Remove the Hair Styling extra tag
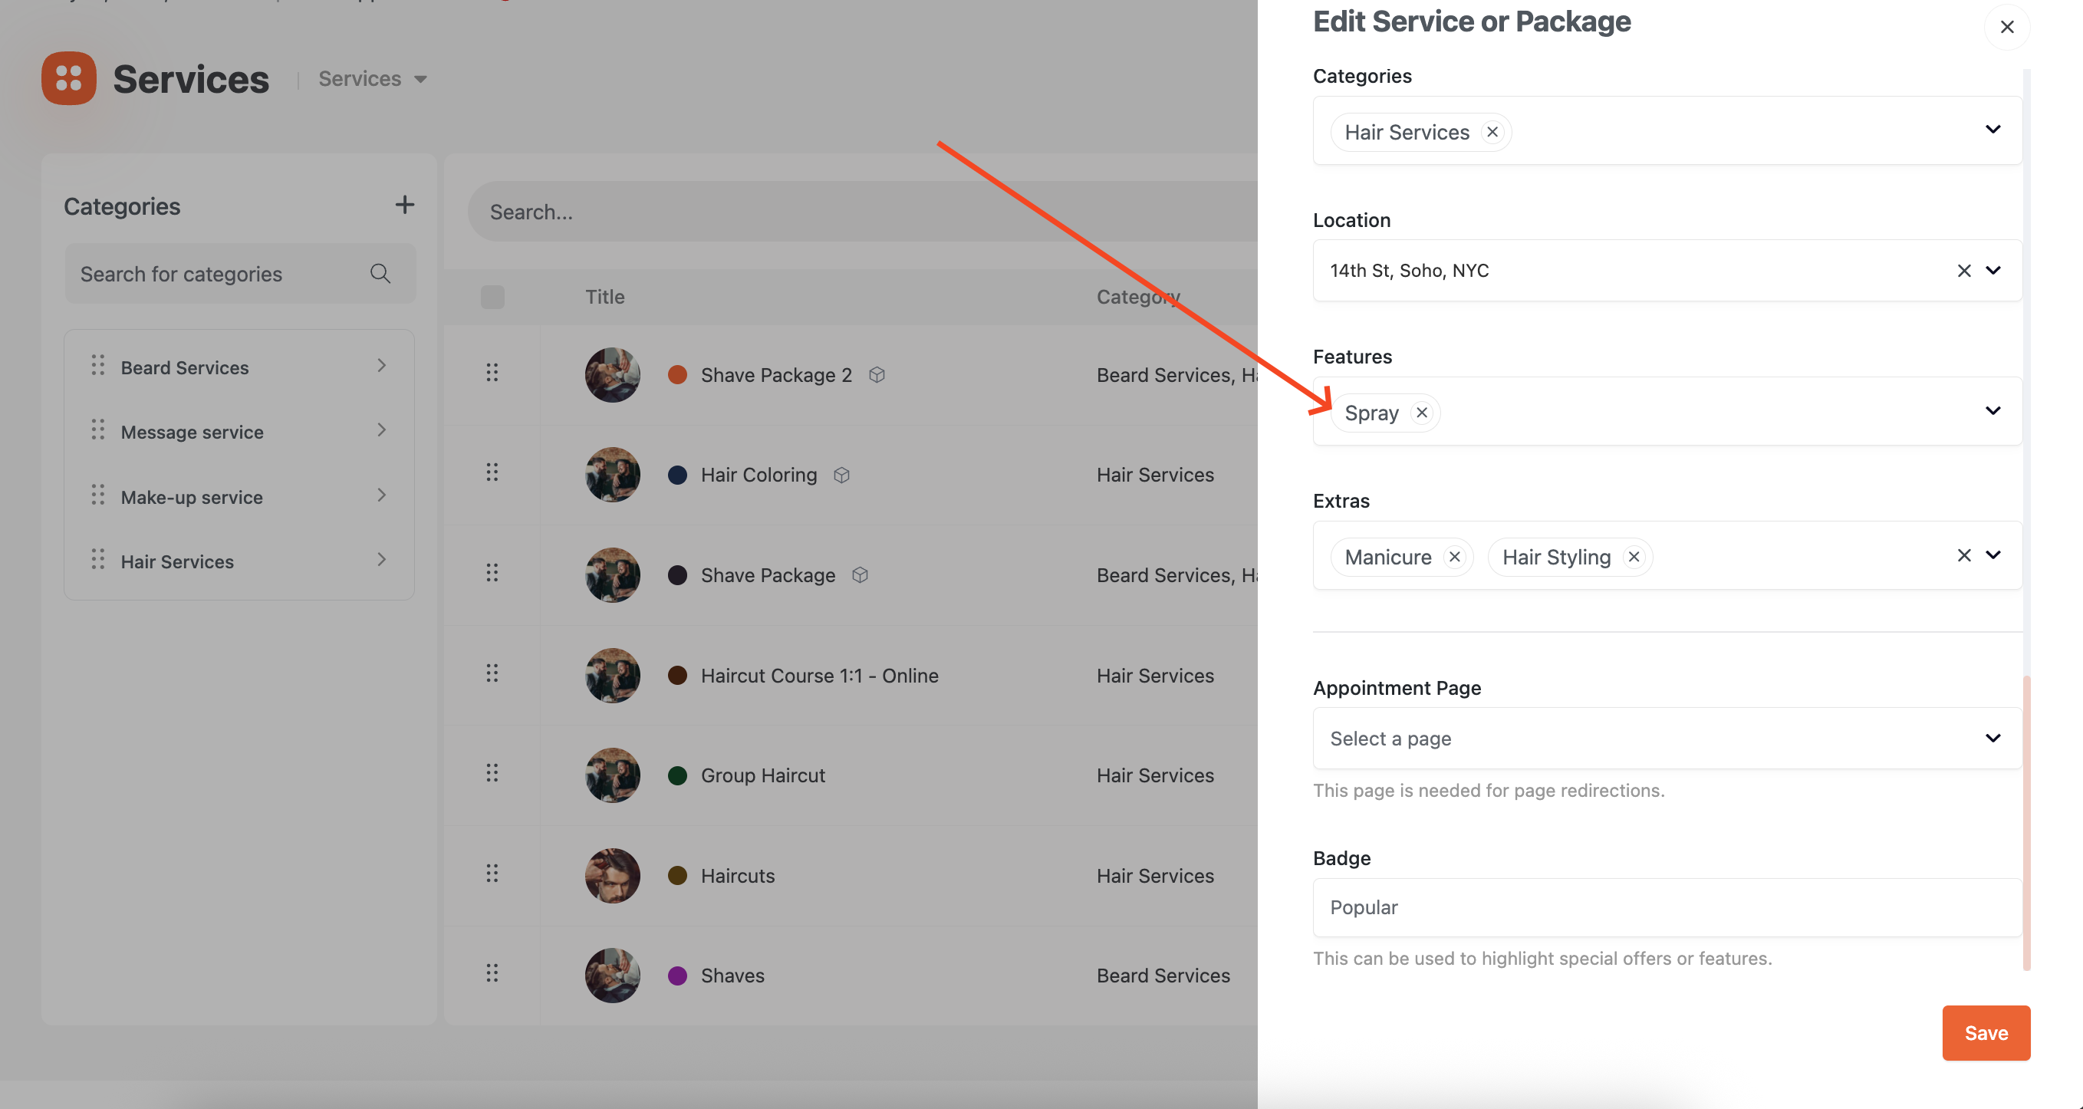 1634,557
